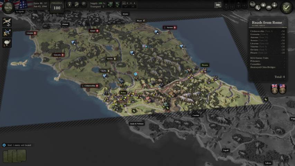Click the swap arrows icon in top bar
The height and width of the screenshot is (166, 295).
(x=218, y=5)
